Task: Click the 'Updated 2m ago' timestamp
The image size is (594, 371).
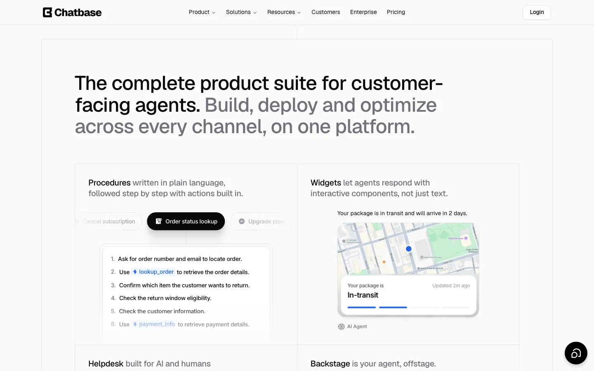Action: pyautogui.click(x=451, y=286)
